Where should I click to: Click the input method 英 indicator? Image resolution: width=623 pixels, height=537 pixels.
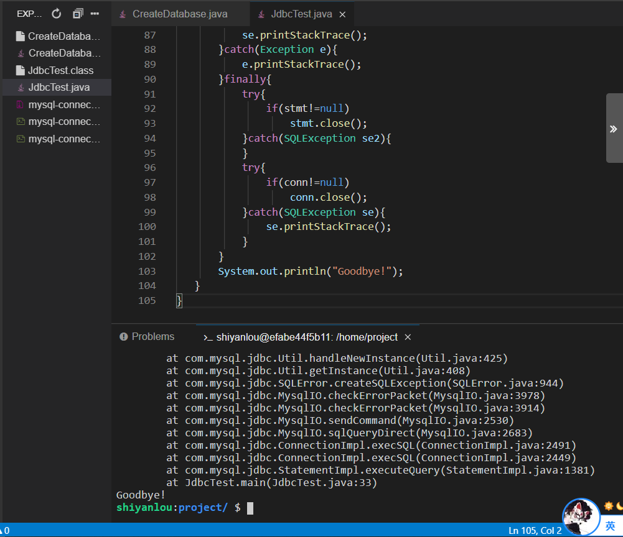click(611, 526)
